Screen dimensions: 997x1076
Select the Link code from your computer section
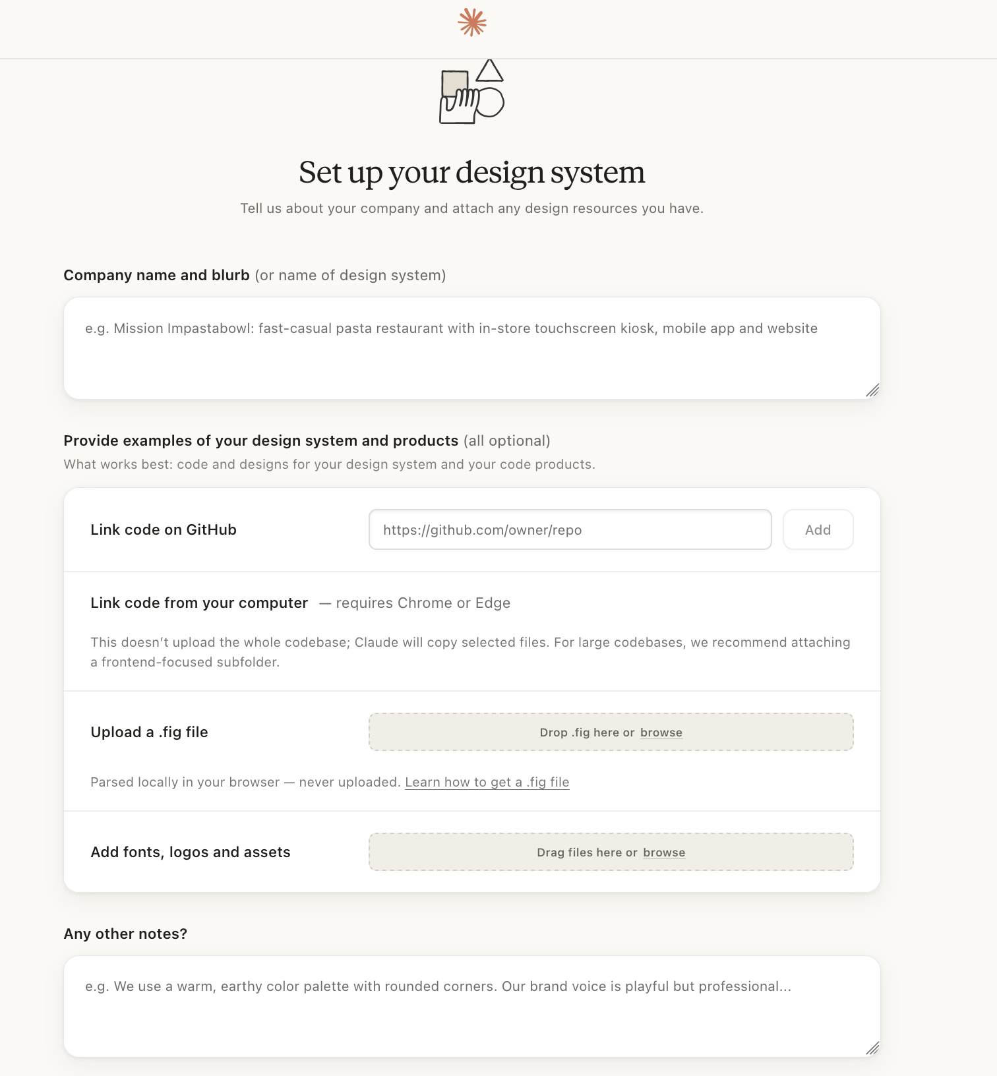click(x=198, y=603)
